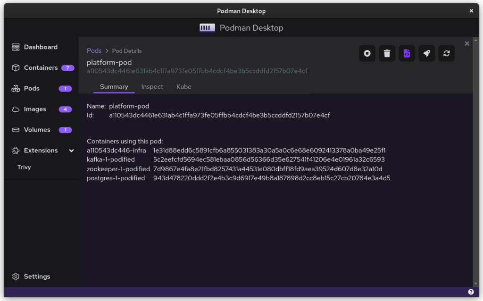Click the Images cloud icon in the sidebar
This screenshot has height=301, width=483.
click(x=16, y=109)
